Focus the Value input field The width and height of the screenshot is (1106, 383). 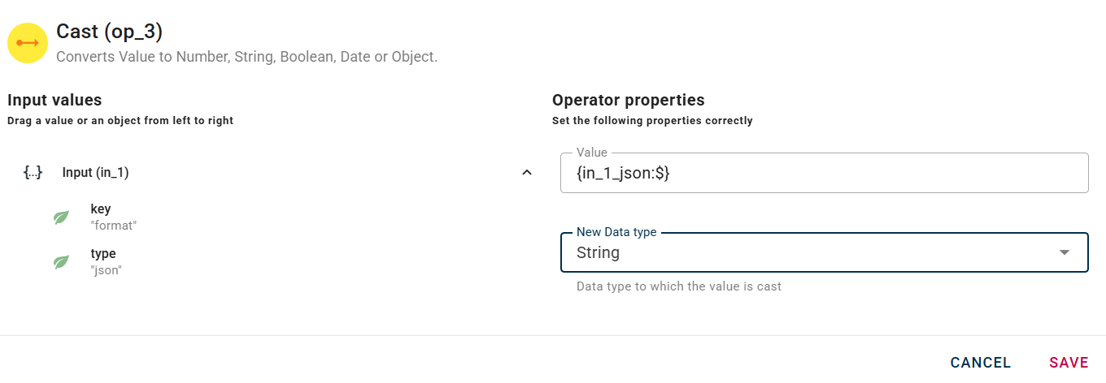click(x=824, y=173)
